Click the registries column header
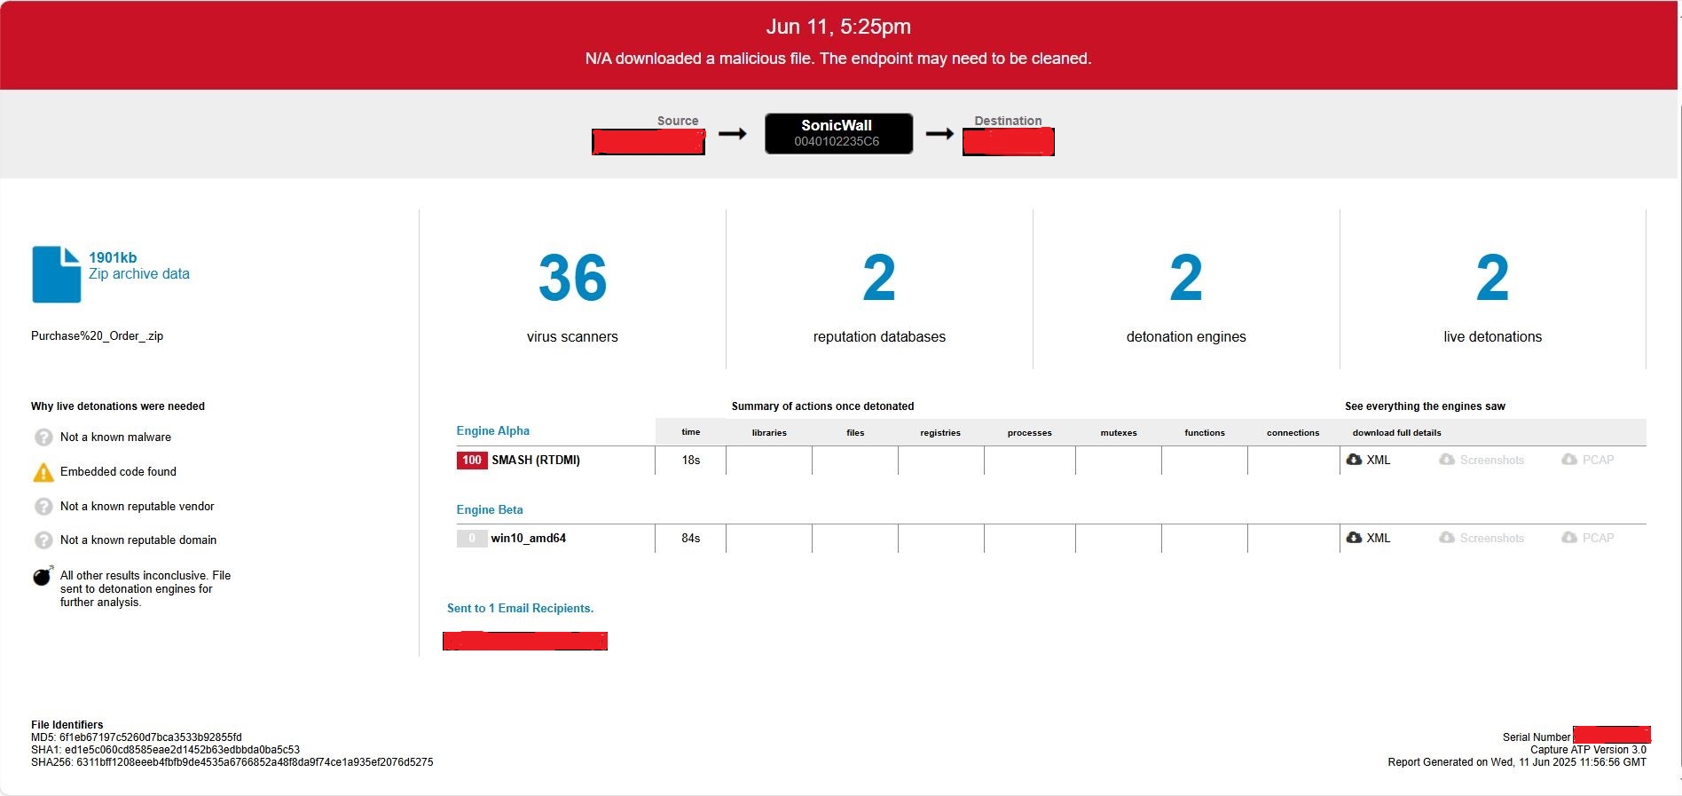 pos(940,433)
